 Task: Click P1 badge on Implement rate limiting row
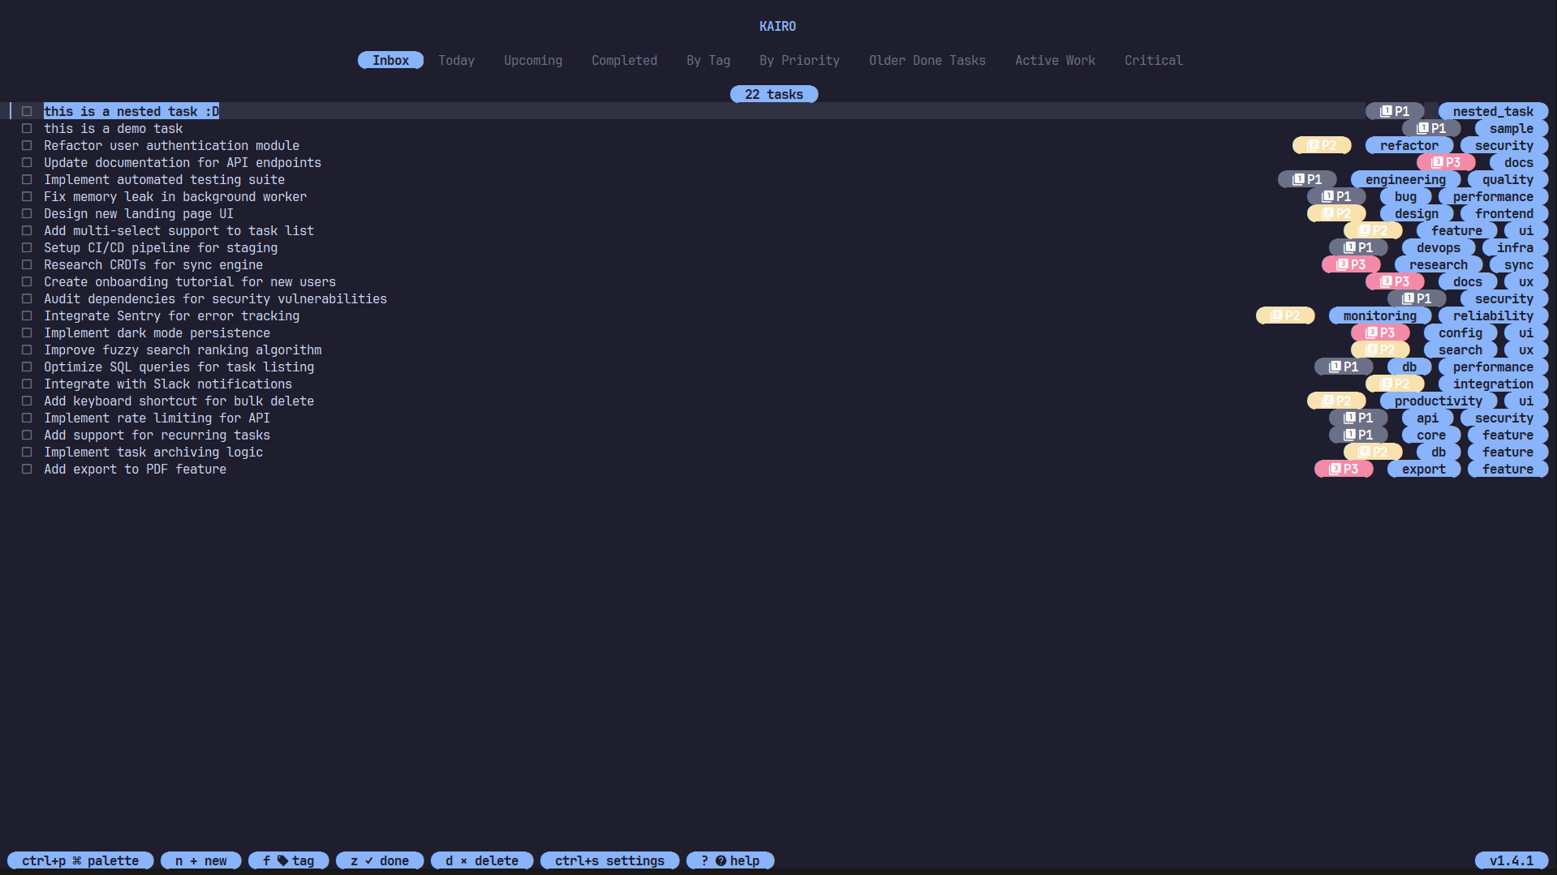click(x=1358, y=418)
